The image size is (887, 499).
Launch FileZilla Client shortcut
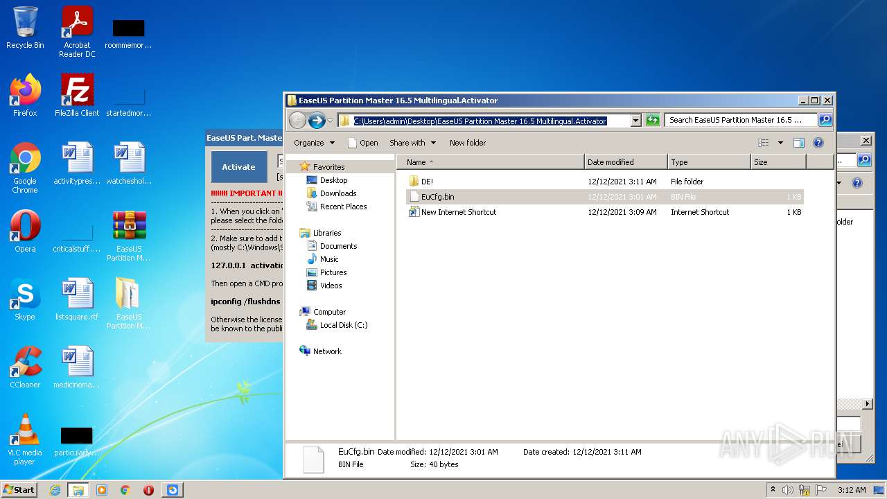(x=77, y=95)
